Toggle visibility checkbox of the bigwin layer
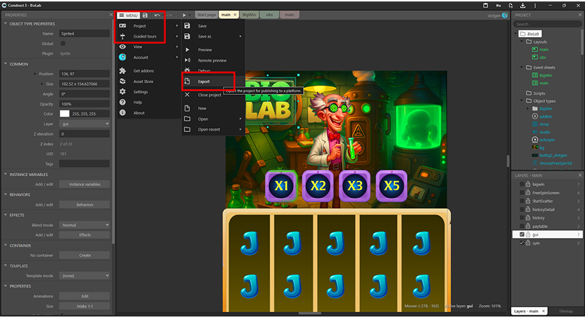This screenshot has height=318, width=585. pos(521,184)
